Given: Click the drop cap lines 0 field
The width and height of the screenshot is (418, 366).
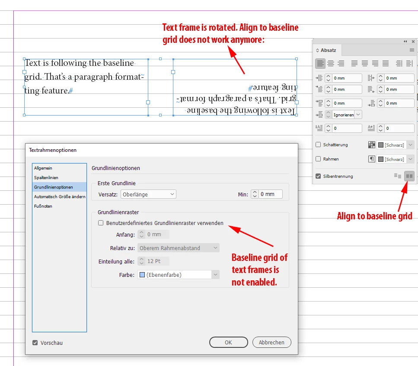Looking at the screenshot, I should point(347,128).
